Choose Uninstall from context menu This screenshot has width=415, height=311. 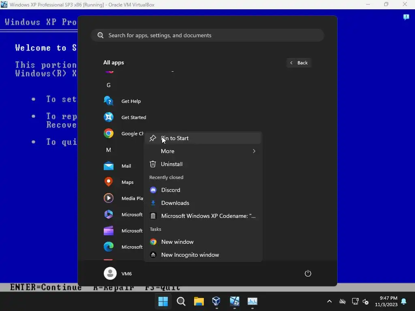pyautogui.click(x=203, y=164)
